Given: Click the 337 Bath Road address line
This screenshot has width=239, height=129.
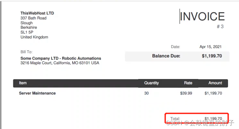Looking at the screenshot, I should [x=33, y=18].
